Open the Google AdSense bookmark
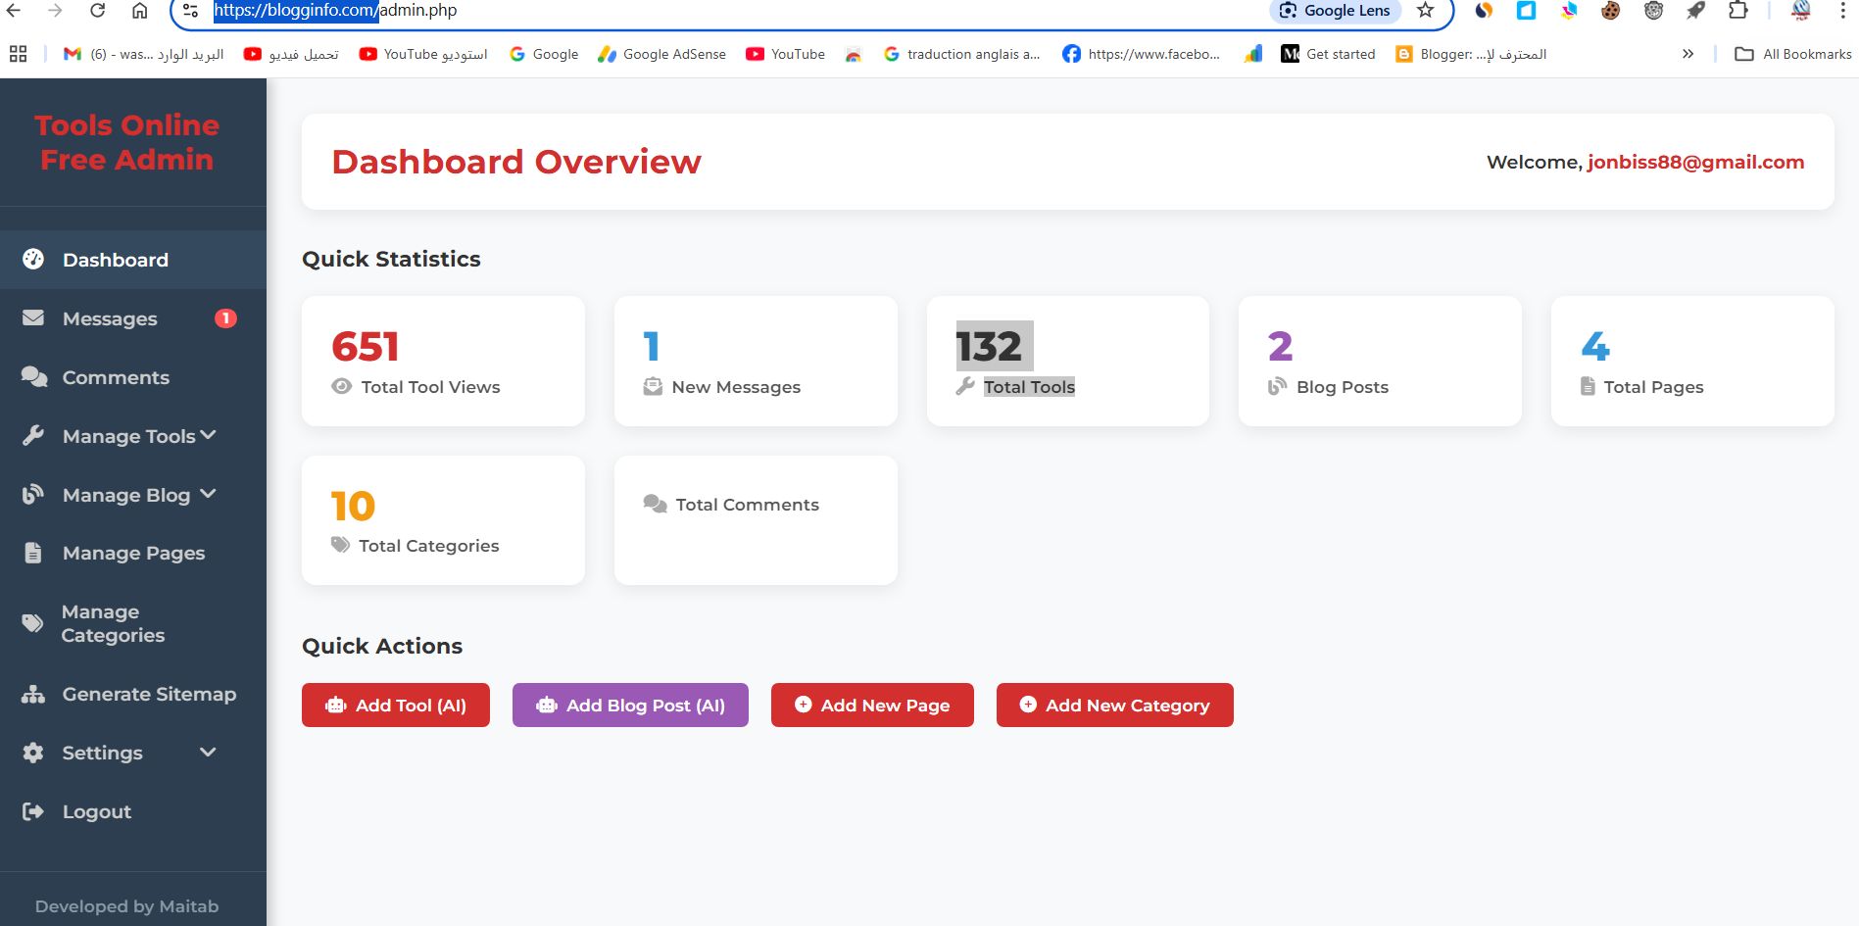 (662, 54)
